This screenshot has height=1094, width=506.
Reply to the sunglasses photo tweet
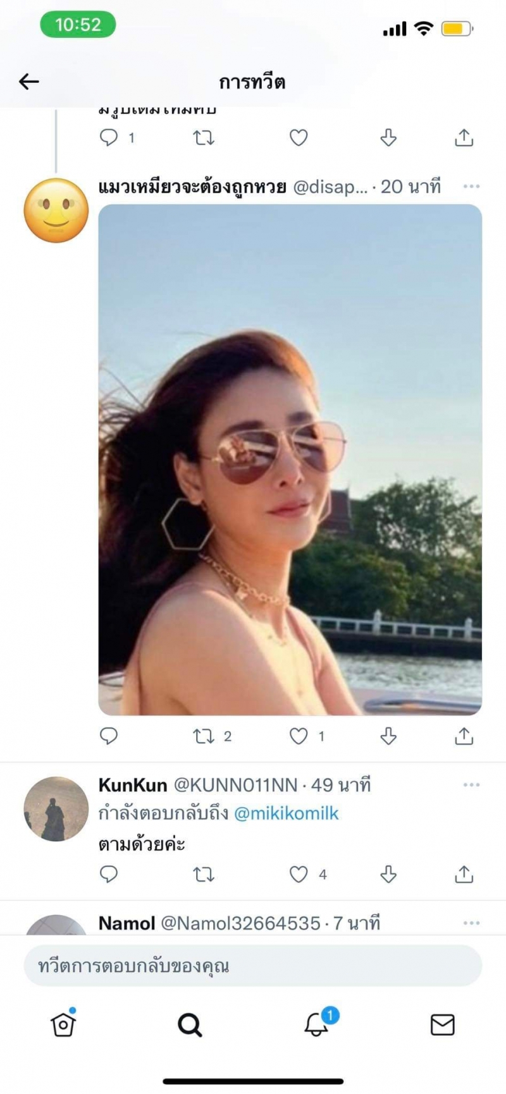tap(109, 736)
